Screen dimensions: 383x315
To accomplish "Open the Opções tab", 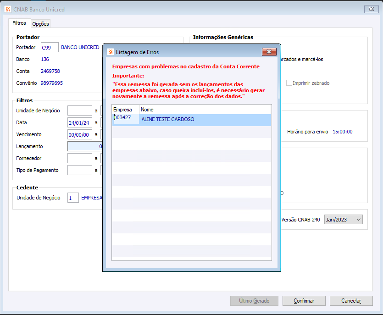I will point(40,24).
